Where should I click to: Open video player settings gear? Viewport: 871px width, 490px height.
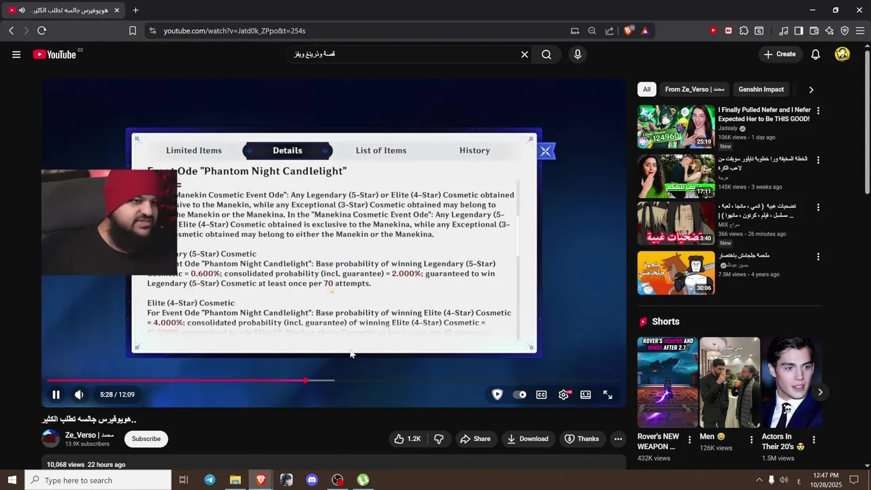(563, 395)
